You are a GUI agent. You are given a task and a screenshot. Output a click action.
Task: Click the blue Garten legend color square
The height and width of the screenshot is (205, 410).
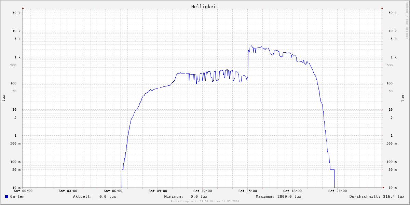pos(6,196)
